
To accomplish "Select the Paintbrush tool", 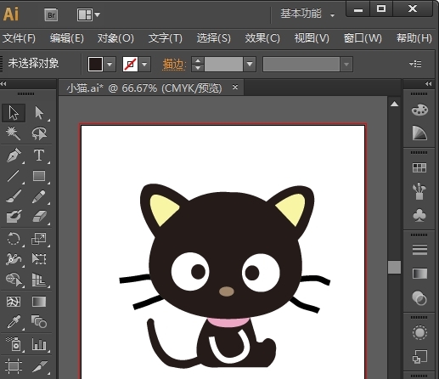I will (14, 196).
